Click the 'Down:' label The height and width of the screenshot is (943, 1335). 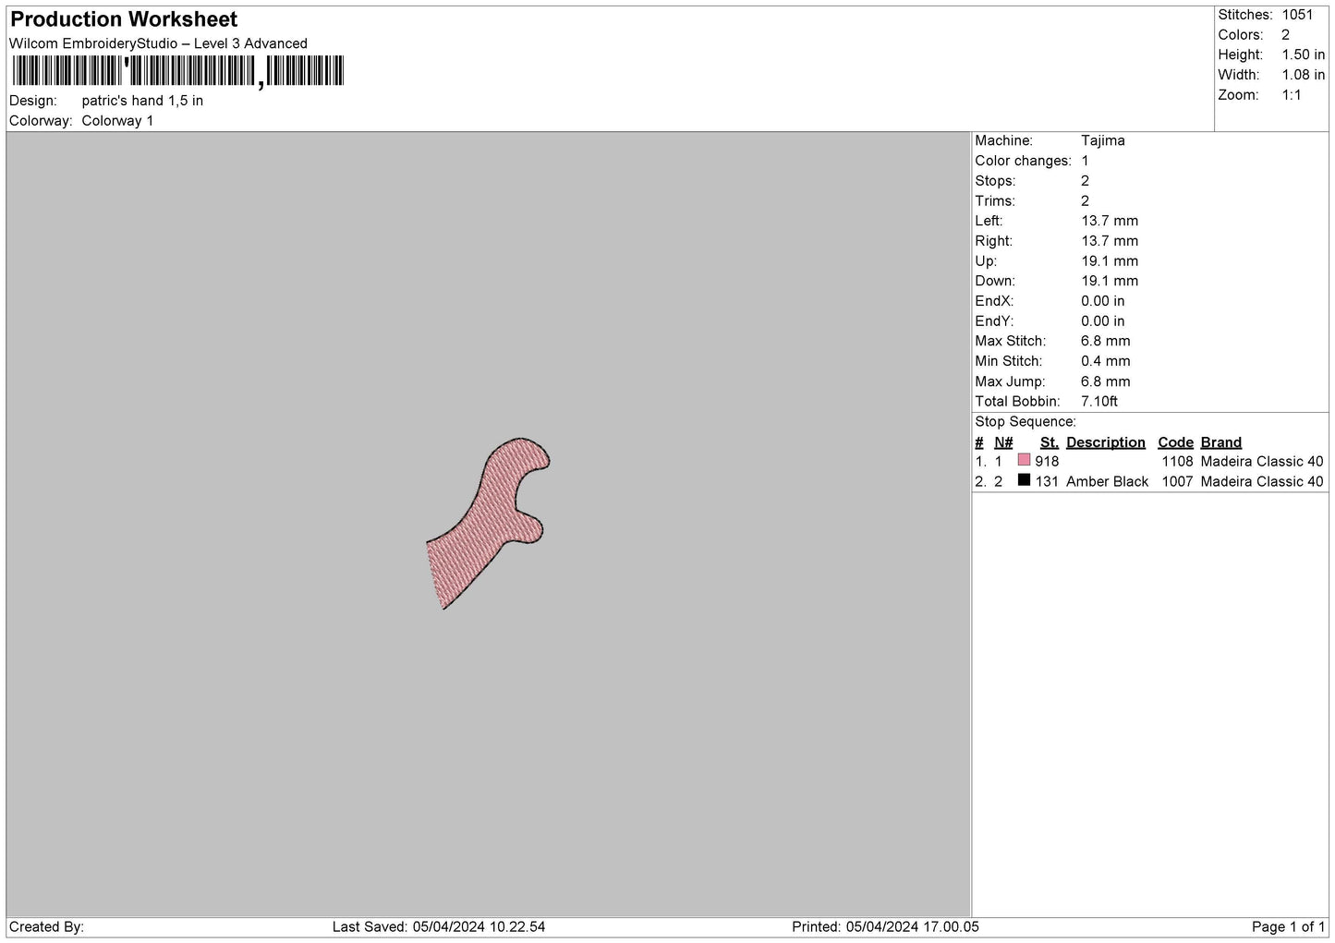[x=995, y=281]
